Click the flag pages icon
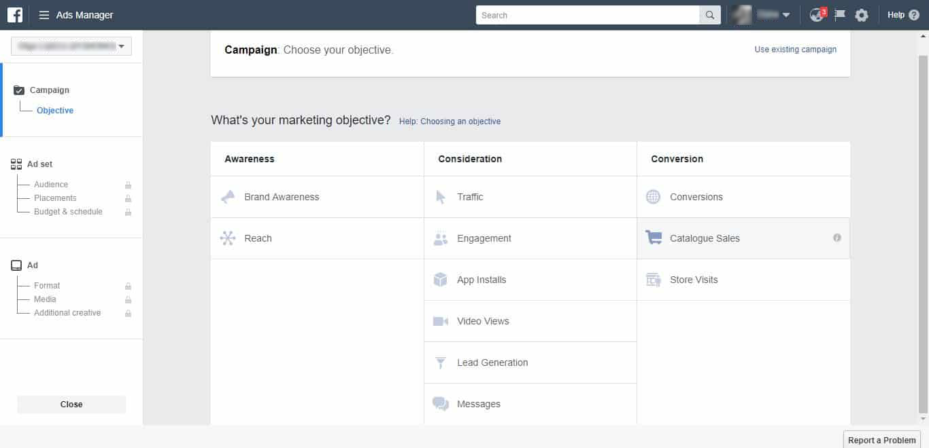Image resolution: width=929 pixels, height=448 pixels. click(840, 15)
